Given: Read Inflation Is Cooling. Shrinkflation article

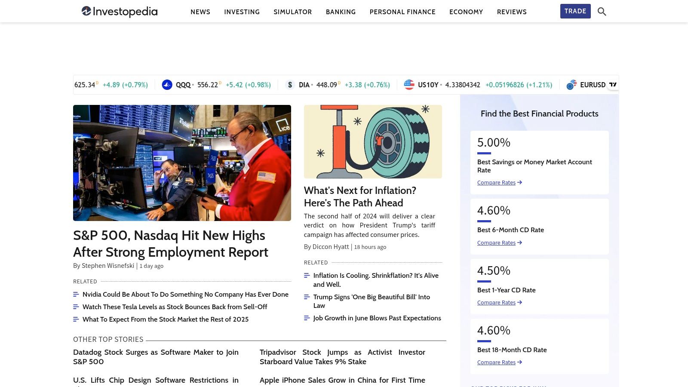Looking at the screenshot, I should tap(376, 280).
